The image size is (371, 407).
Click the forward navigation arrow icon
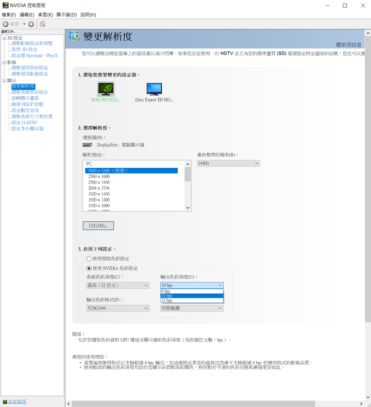(31, 24)
